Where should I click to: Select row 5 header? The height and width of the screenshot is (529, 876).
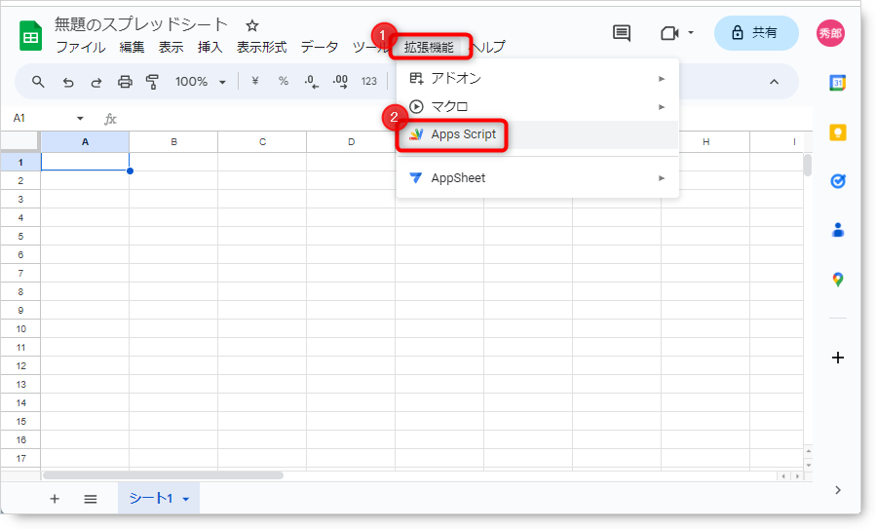tap(20, 237)
